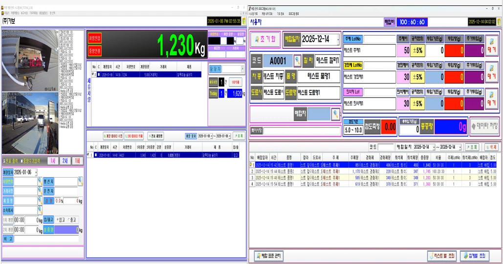Click 계량 데이터 수정 toolbar button
Screen dimensions: 503x264
[x=113, y=136]
